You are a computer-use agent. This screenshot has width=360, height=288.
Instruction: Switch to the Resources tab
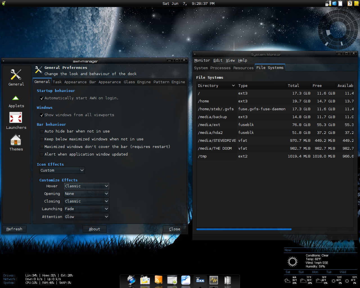pos(243,68)
